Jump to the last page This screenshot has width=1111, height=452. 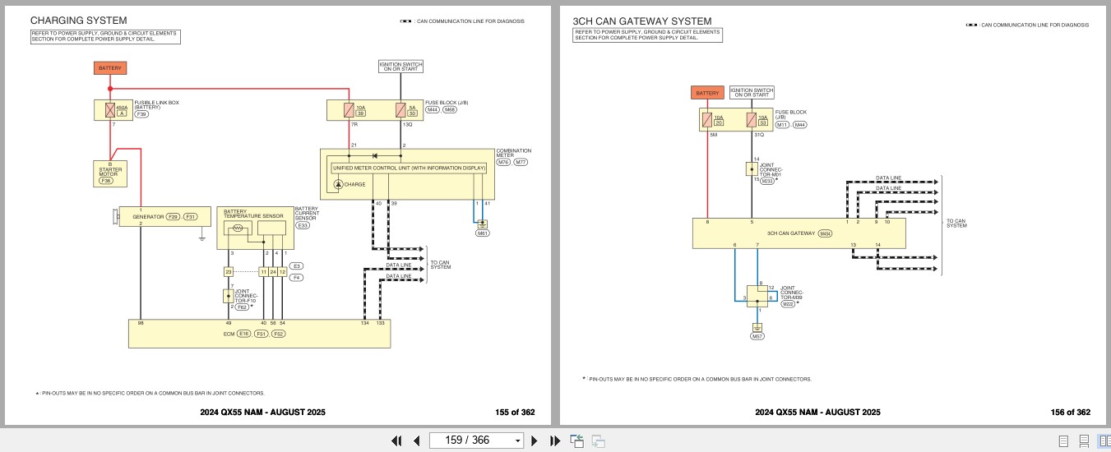(555, 440)
